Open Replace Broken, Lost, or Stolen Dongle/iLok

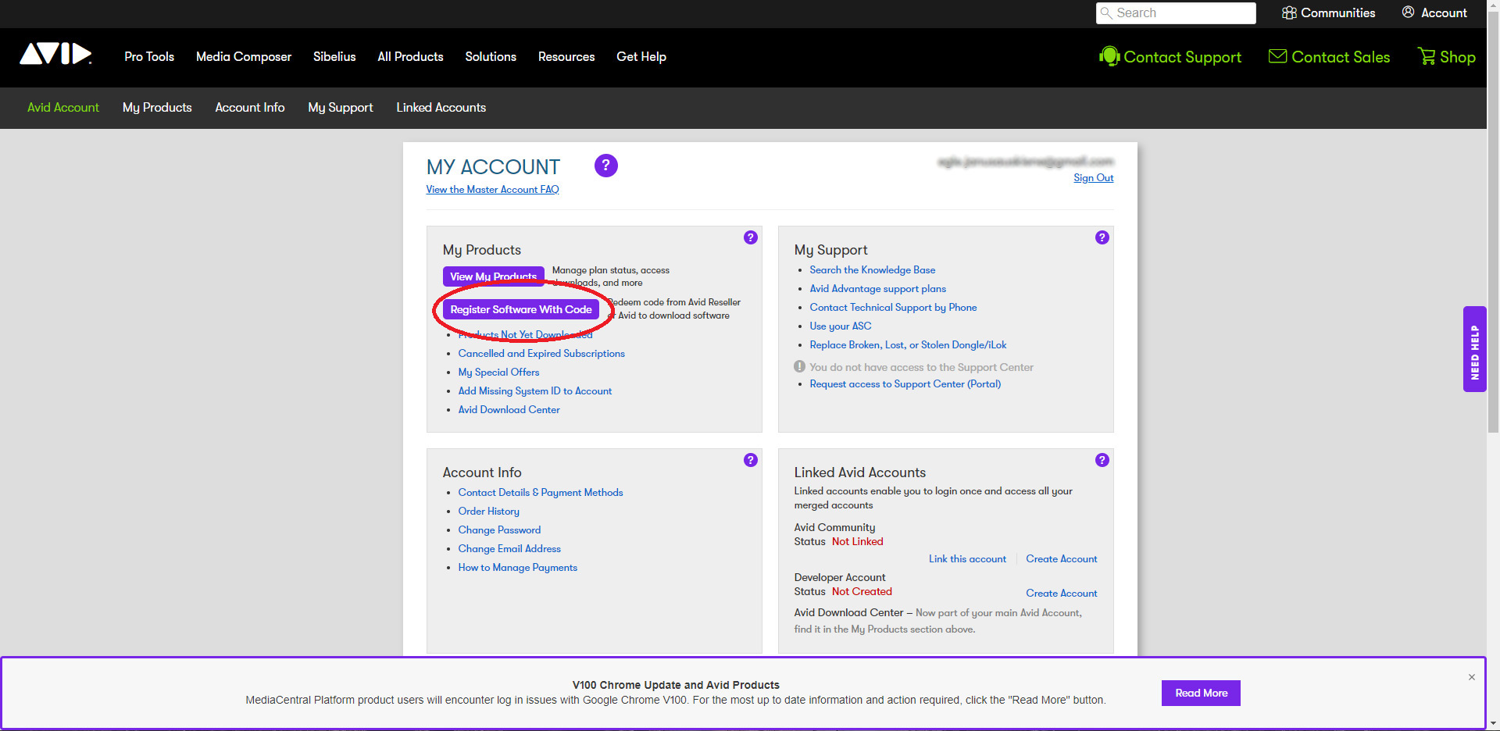tap(908, 345)
